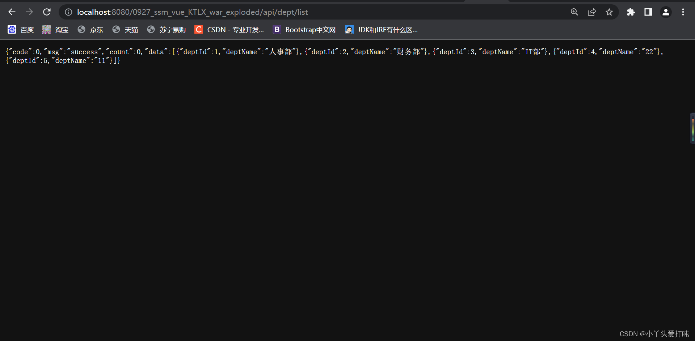The width and height of the screenshot is (695, 341).
Task: Go forward to the next page
Action: 29,12
